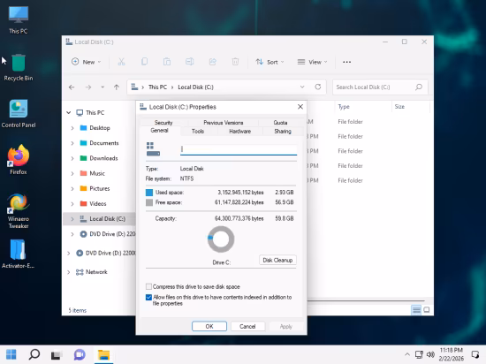Open the See more ellipsis menu
Viewport: 486px width, 364px height.
pos(347,62)
